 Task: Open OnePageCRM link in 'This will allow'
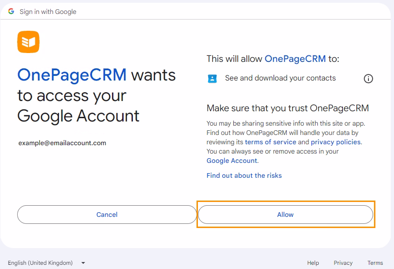[295, 59]
